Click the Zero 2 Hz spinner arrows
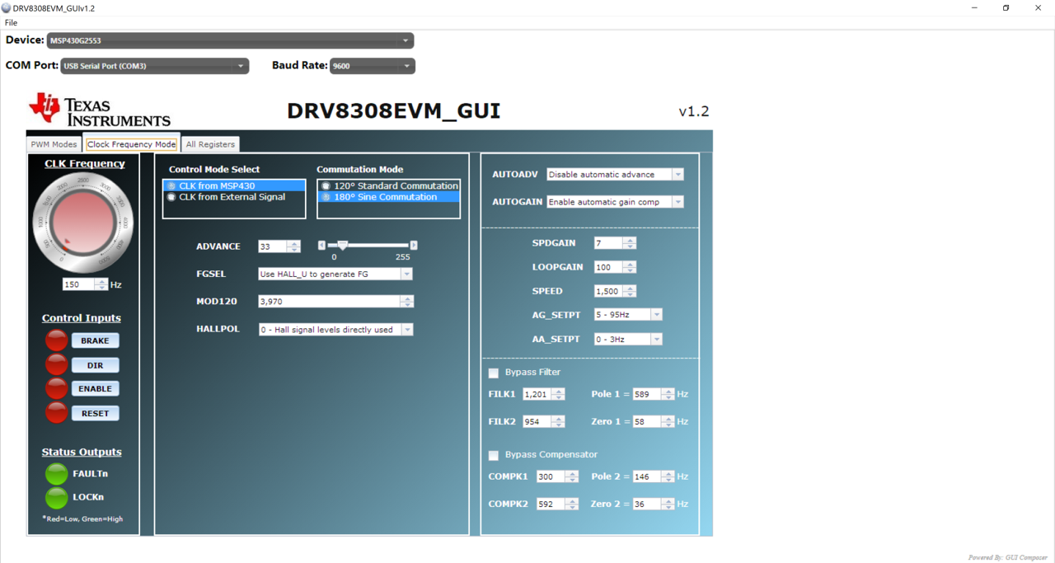The image size is (1055, 563). pyautogui.click(x=668, y=504)
